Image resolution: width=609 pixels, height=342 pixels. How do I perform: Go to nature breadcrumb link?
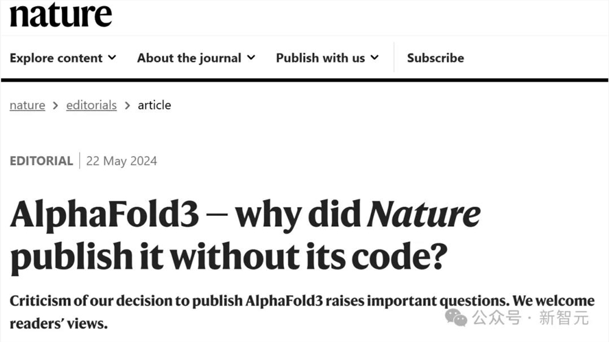coord(27,105)
